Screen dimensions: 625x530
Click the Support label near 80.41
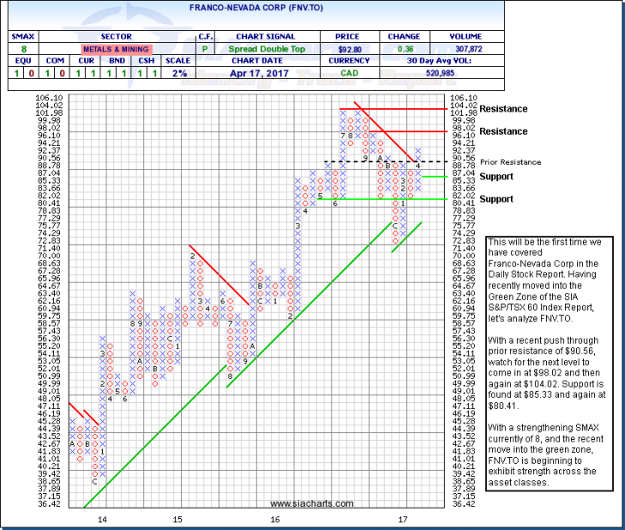496,198
